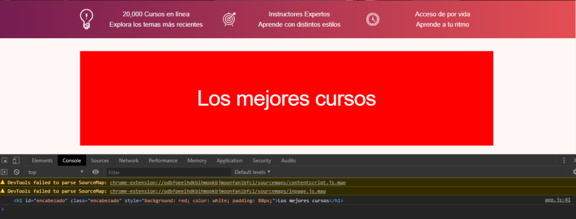
Task: Open the app.js:41 source link
Action: point(557,200)
